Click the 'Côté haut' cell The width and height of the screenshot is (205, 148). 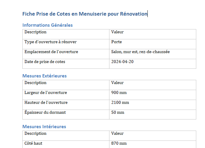[66, 144]
